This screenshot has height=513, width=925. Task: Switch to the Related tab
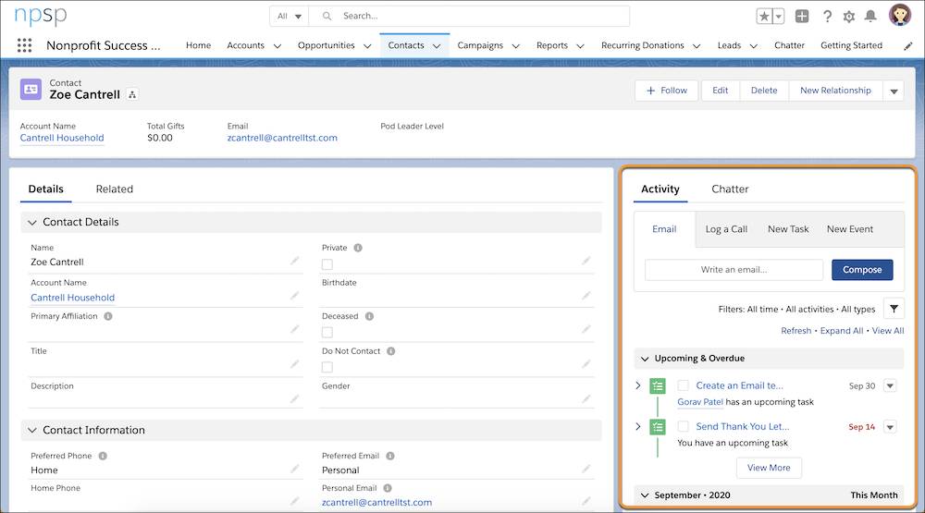(115, 189)
